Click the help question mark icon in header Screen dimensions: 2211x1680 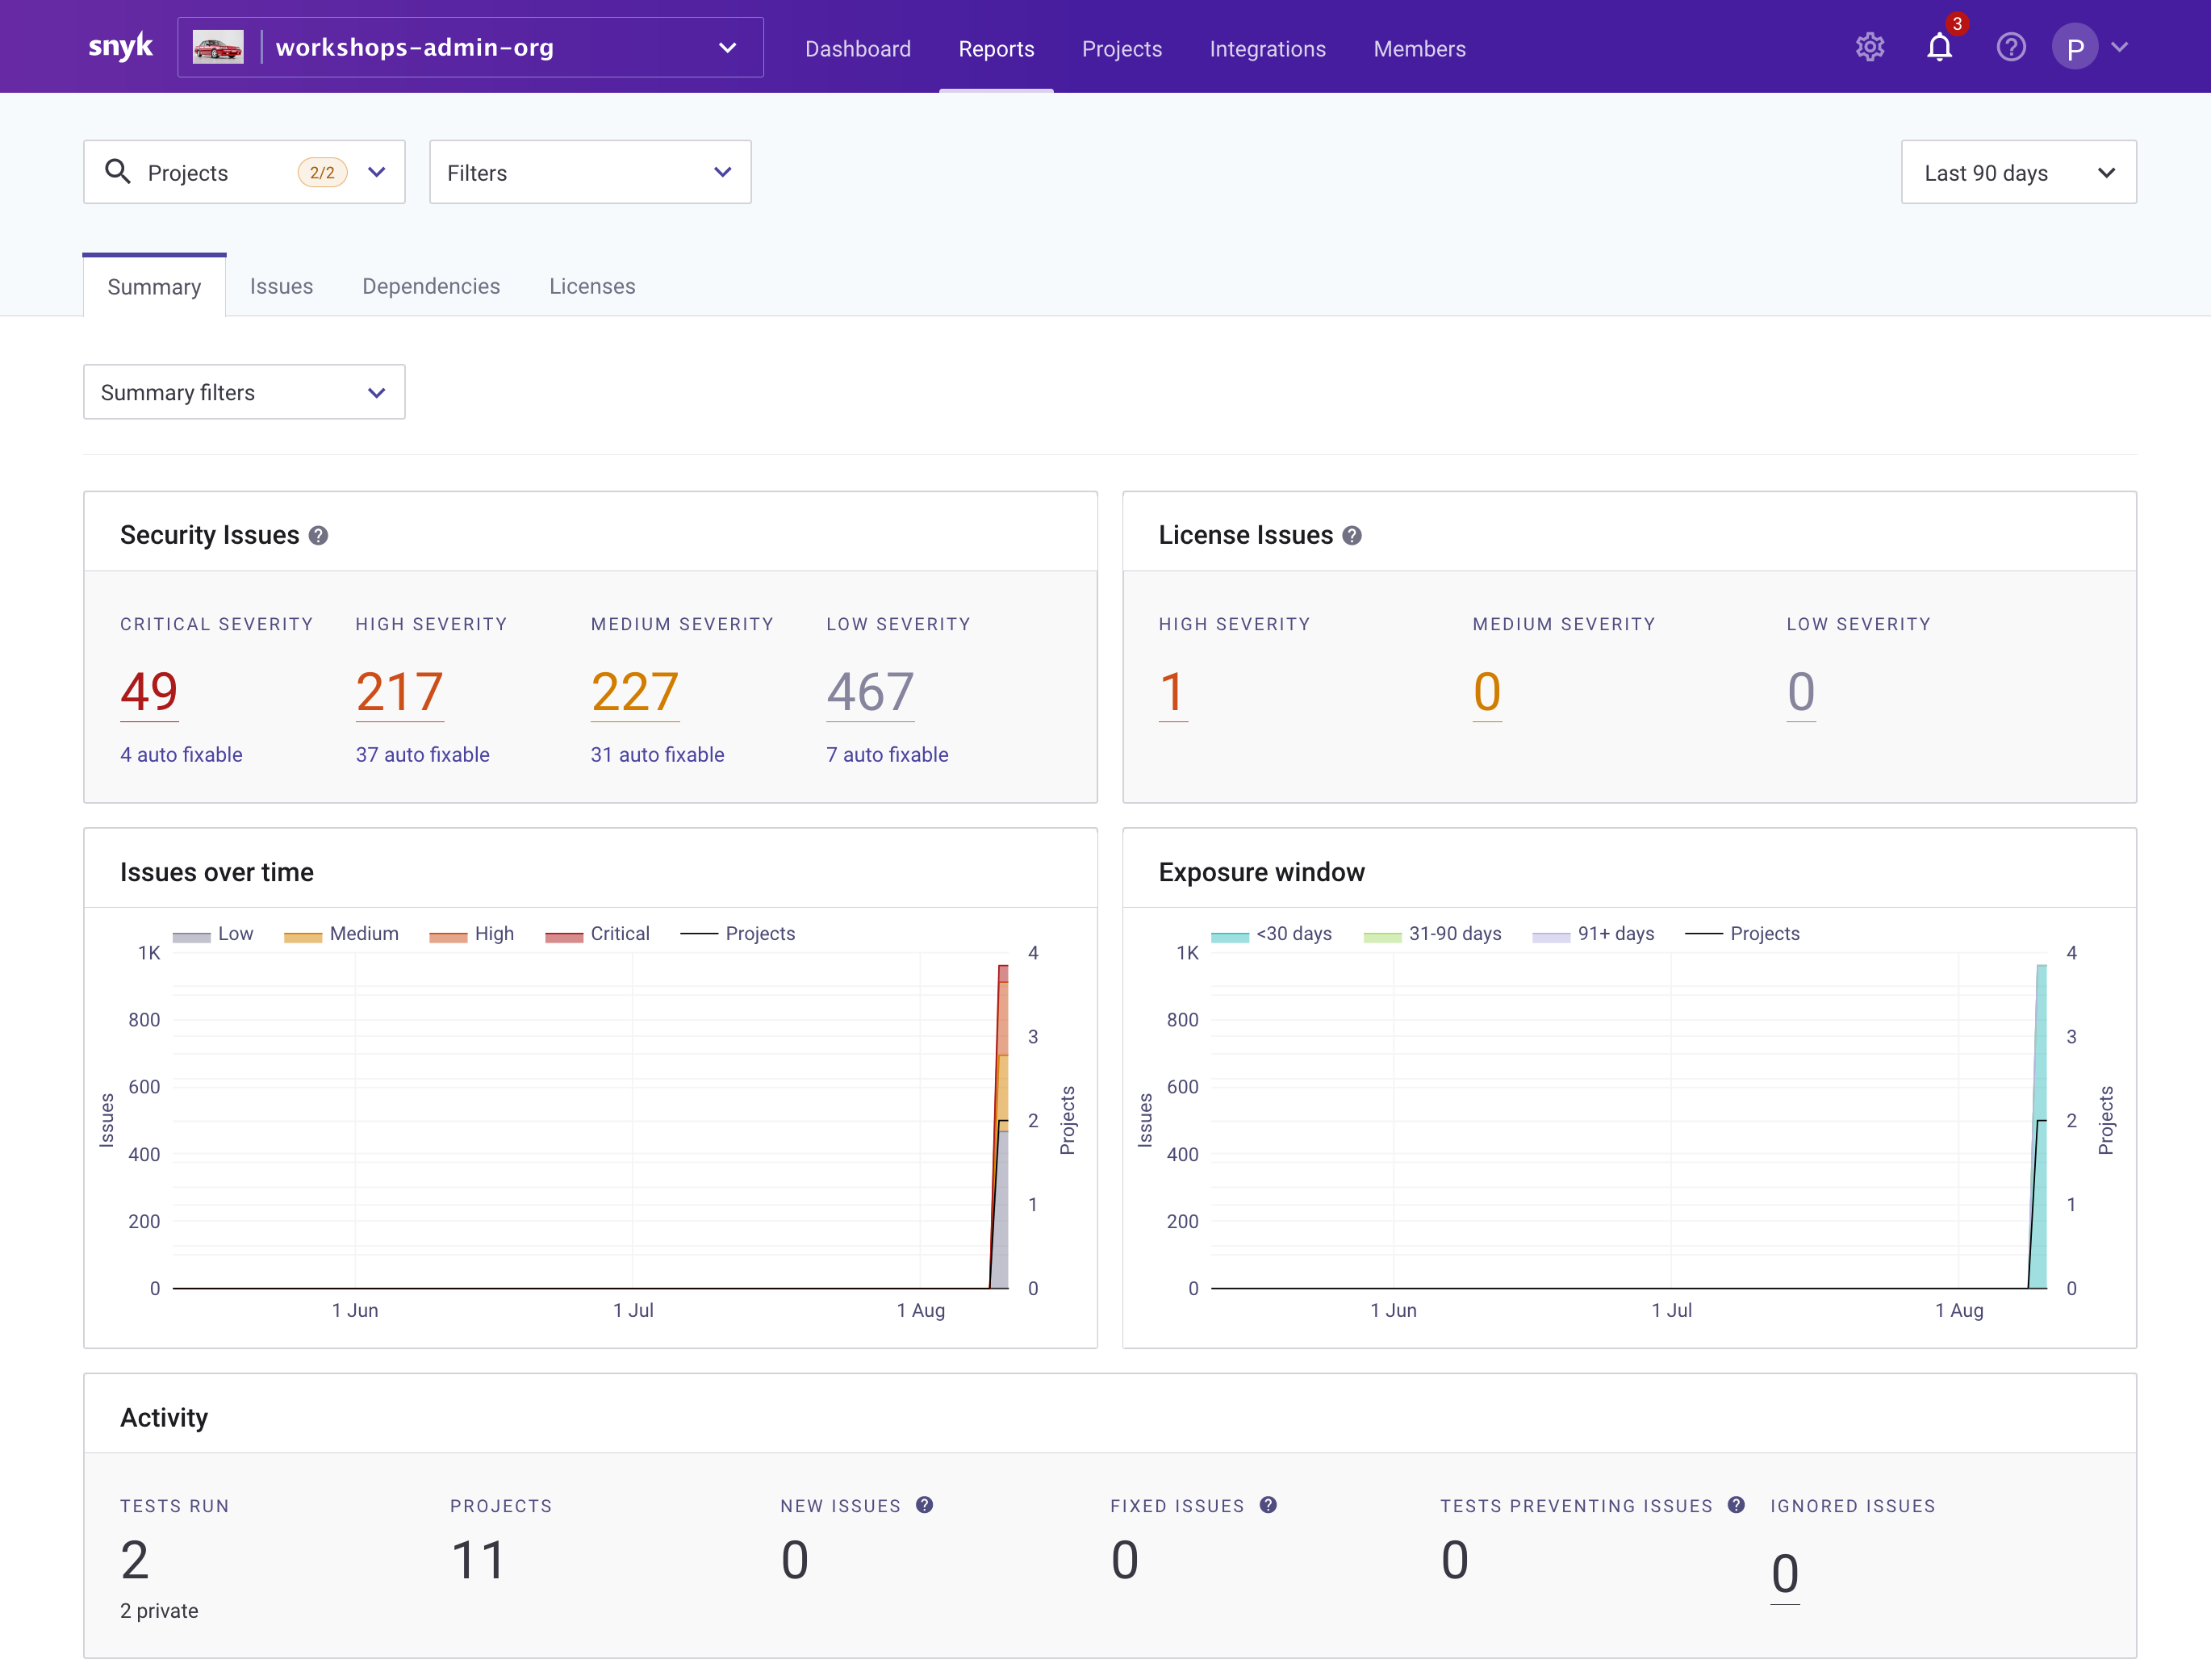point(2010,47)
